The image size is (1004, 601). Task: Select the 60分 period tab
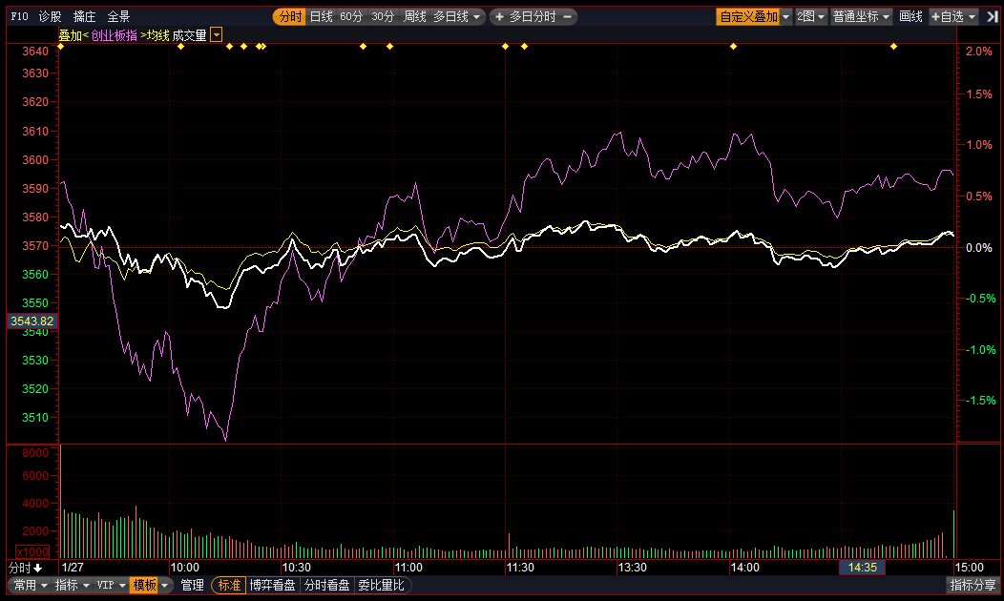click(351, 16)
